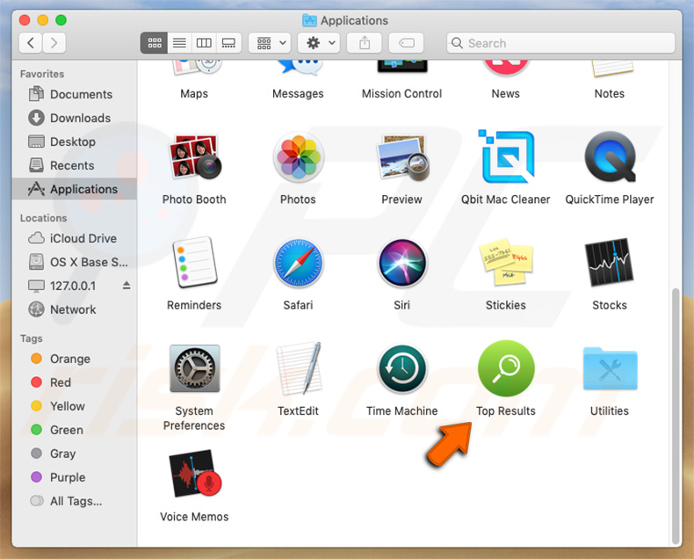Image resolution: width=694 pixels, height=559 pixels.
Task: Select the Qbit Mac Cleaner icon
Action: pyautogui.click(x=506, y=156)
